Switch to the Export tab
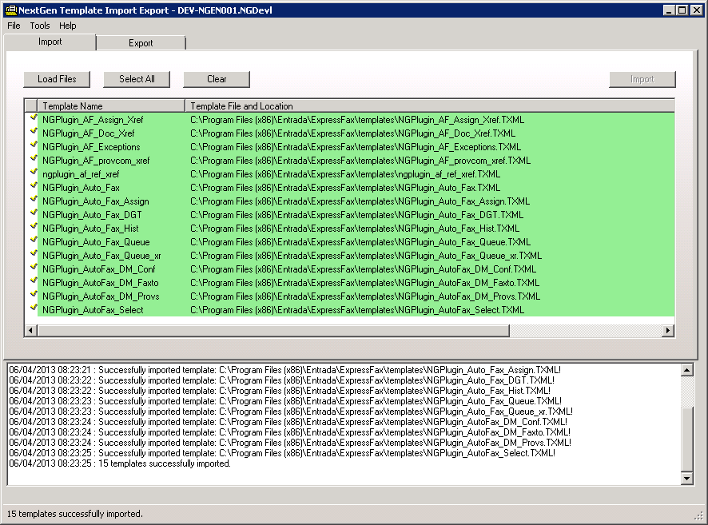 [x=141, y=43]
